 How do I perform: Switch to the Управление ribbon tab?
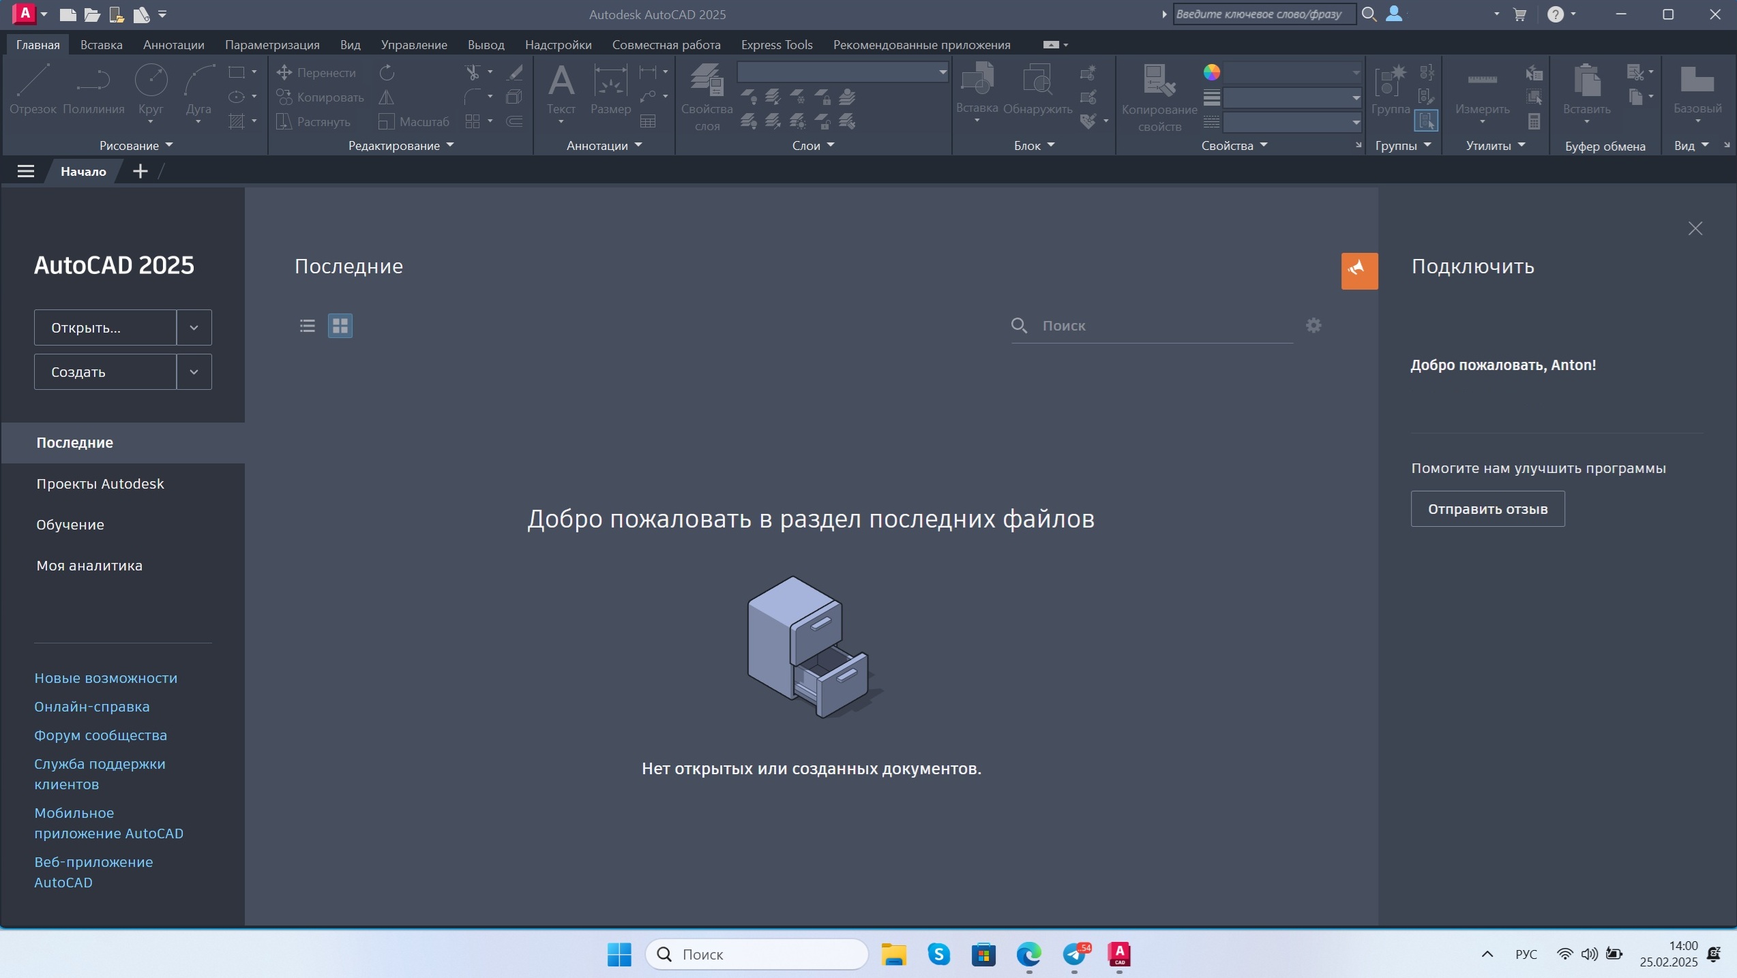point(414,44)
